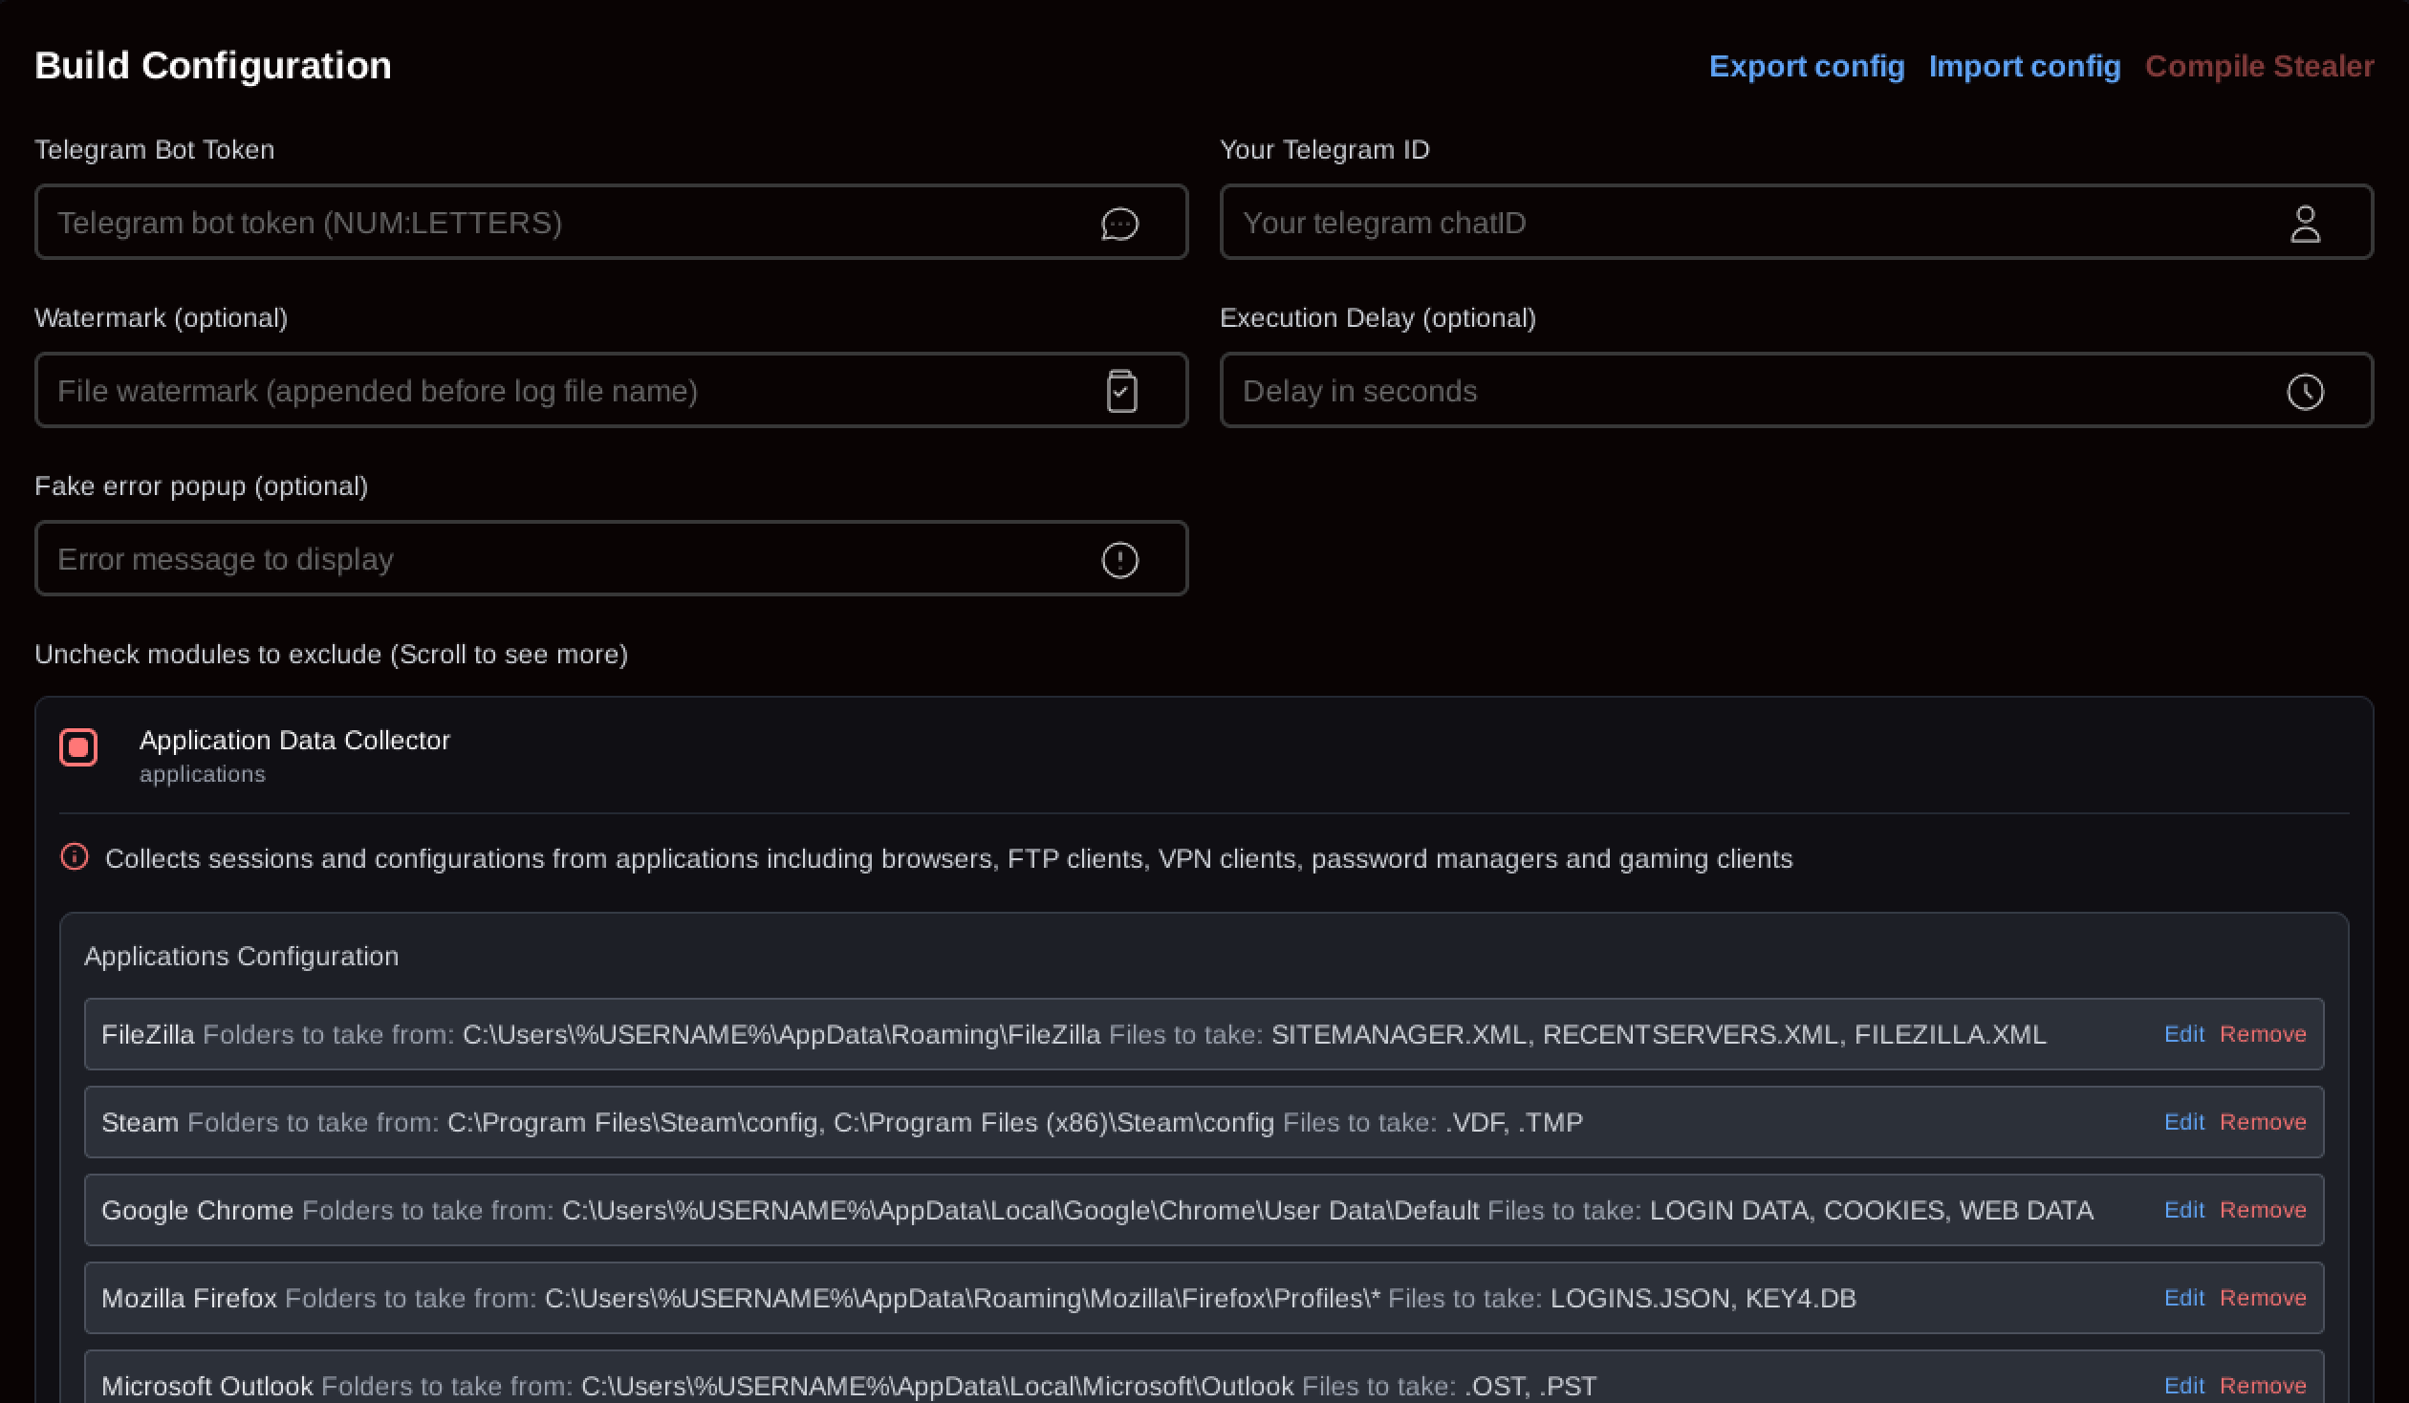Click the alert icon in fake error field

(1119, 558)
